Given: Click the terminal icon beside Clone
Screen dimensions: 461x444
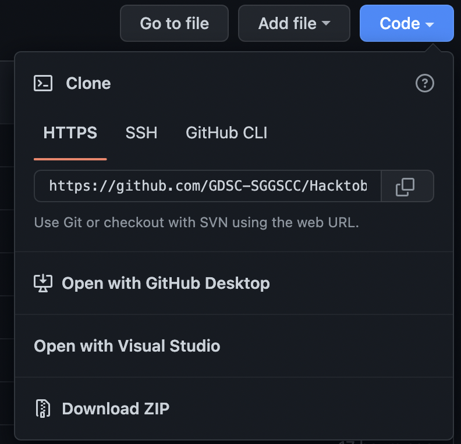Looking at the screenshot, I should pyautogui.click(x=43, y=83).
